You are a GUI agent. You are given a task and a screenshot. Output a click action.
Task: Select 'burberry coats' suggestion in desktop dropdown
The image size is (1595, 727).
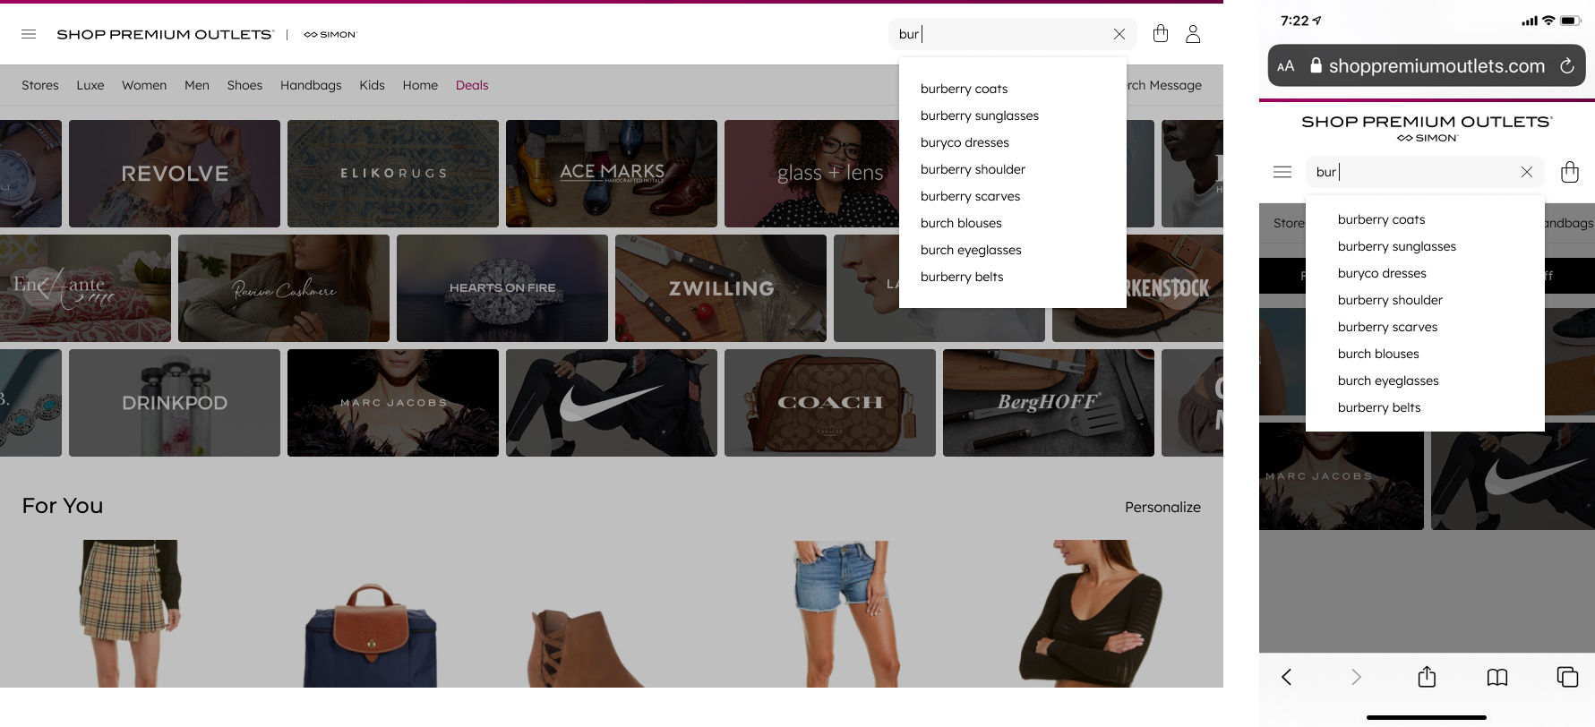click(964, 89)
